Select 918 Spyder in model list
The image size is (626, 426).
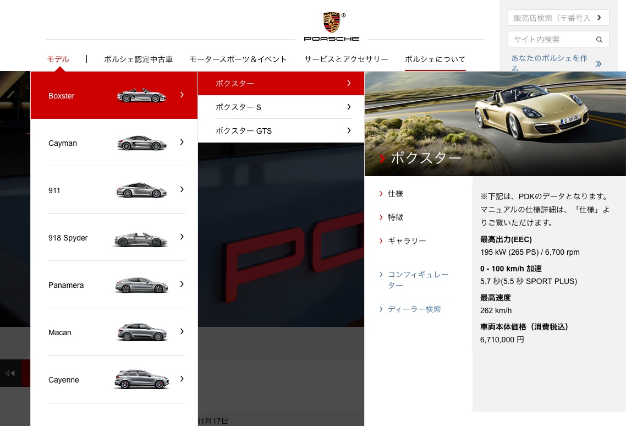(114, 237)
